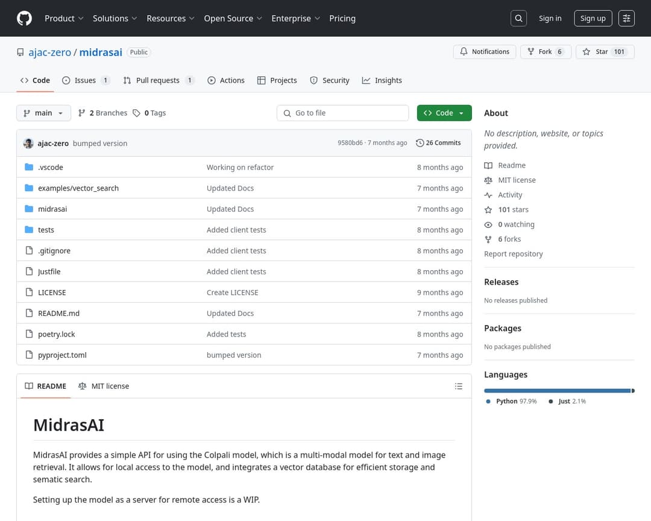Screen dimensions: 651x521
Task: Click the tests folder icon
Action: [29, 229]
